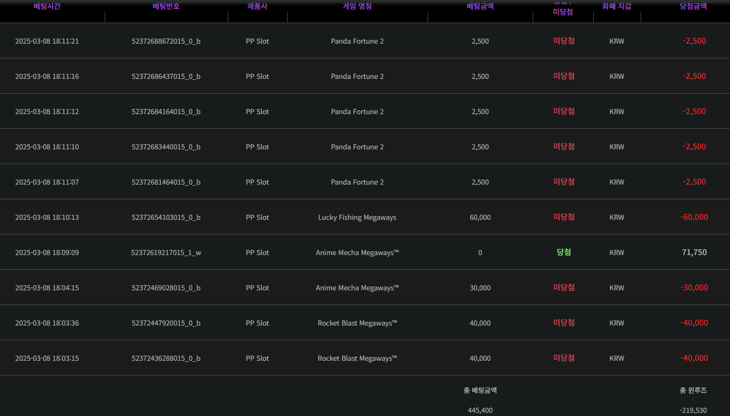The image size is (730, 416).
Task: Select the 베팅번호 column header
Action: pos(166,6)
